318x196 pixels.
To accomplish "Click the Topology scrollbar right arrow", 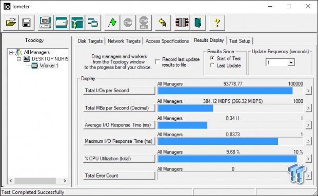I will [x=65, y=181].
